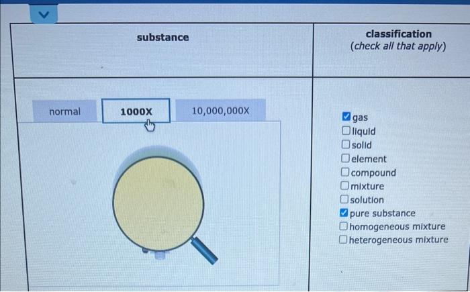Switch to the normal magnification tab
470x292 pixels.
pos(64,111)
